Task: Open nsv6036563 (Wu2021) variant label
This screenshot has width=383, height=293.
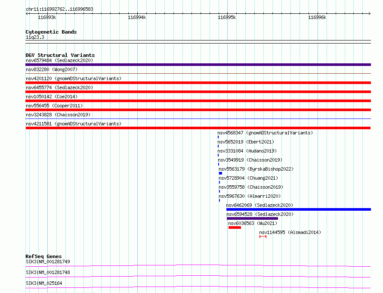Action: point(253,223)
